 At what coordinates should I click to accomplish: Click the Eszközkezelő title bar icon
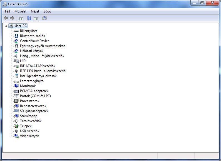[4, 4]
